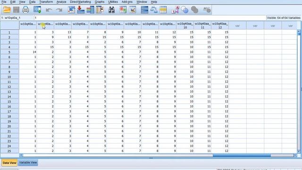Save the document with the disk icon
The width and height of the screenshot is (302, 170).
click(x=16, y=9)
